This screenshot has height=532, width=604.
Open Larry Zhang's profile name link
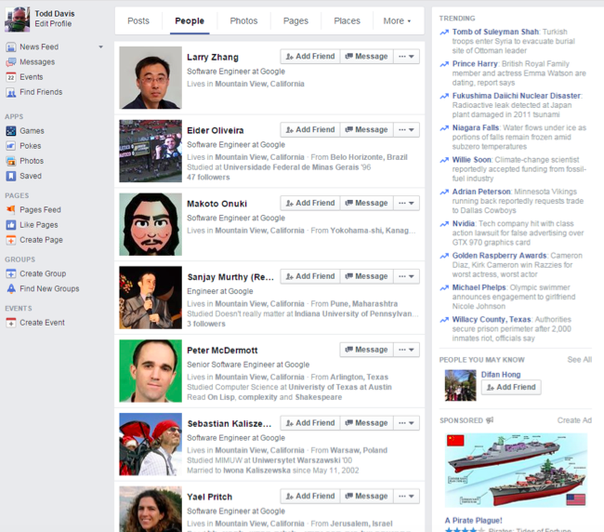coord(213,58)
